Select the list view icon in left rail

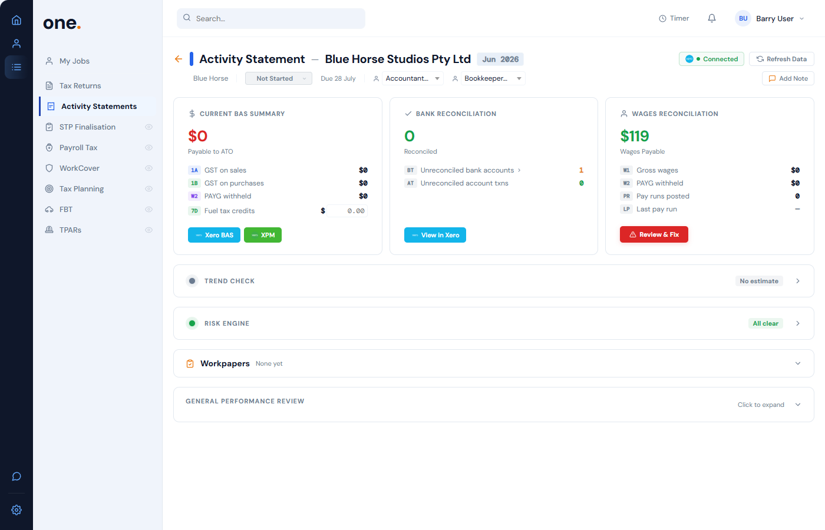pos(16,67)
